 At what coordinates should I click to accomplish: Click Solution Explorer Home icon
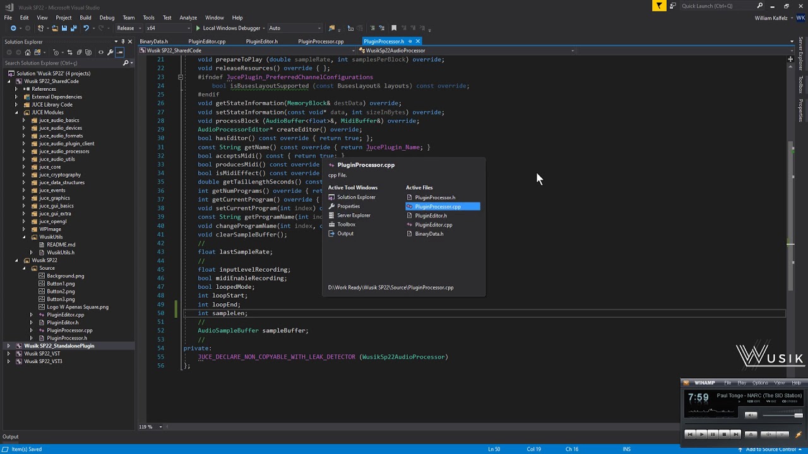pyautogui.click(x=27, y=52)
